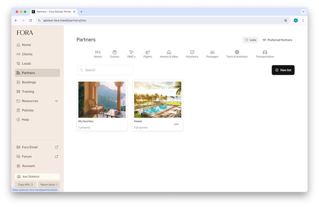The image size is (319, 207).
Task: Go to Home in sidebar
Action: pos(37,45)
